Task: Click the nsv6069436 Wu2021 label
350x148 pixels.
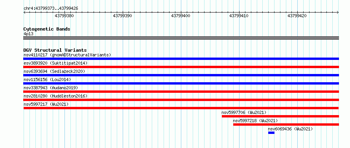Action: coord(290,129)
